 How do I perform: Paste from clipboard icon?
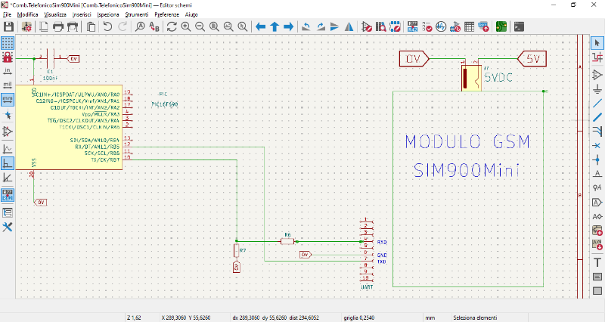pos(91,26)
